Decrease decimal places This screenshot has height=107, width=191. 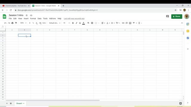36,23
